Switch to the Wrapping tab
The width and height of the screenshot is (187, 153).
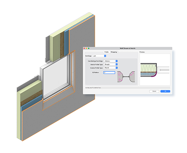tap(114, 52)
